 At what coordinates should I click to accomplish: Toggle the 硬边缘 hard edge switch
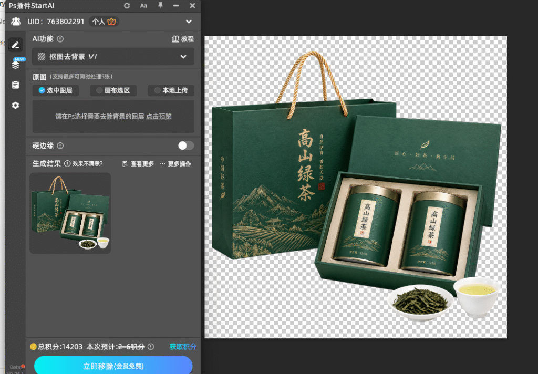pos(185,146)
